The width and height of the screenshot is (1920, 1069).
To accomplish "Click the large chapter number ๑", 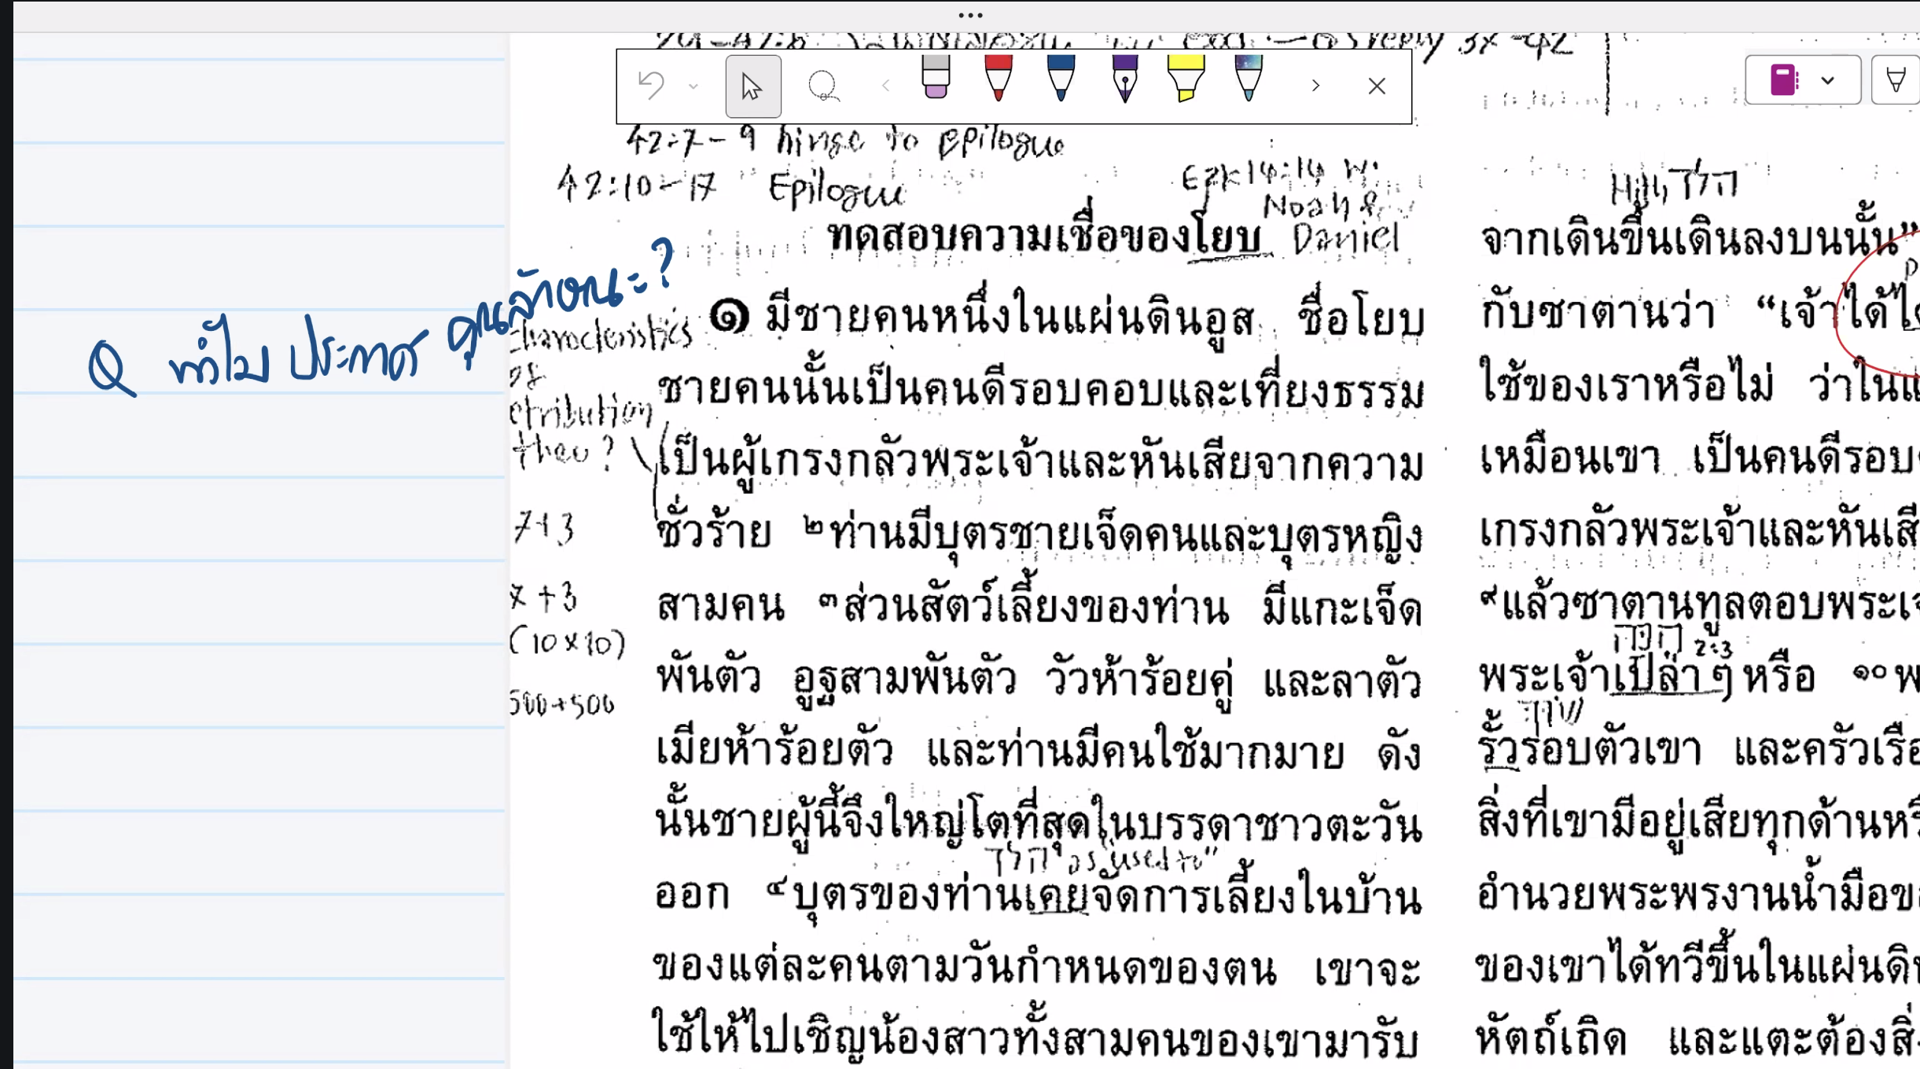I will pos(729,317).
